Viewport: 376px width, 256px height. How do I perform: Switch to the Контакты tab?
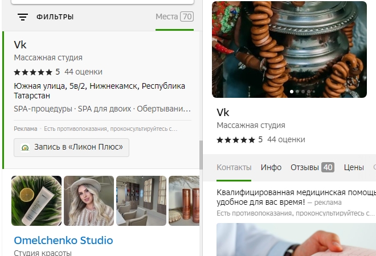(234, 168)
